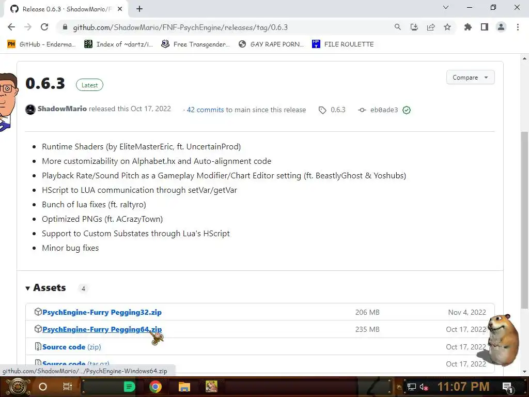This screenshot has height=397, width=529.
Task: Toggle the browser side panel
Action: (x=484, y=27)
